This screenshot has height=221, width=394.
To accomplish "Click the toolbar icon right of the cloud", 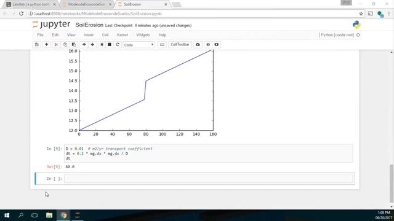I will pos(208,45).
